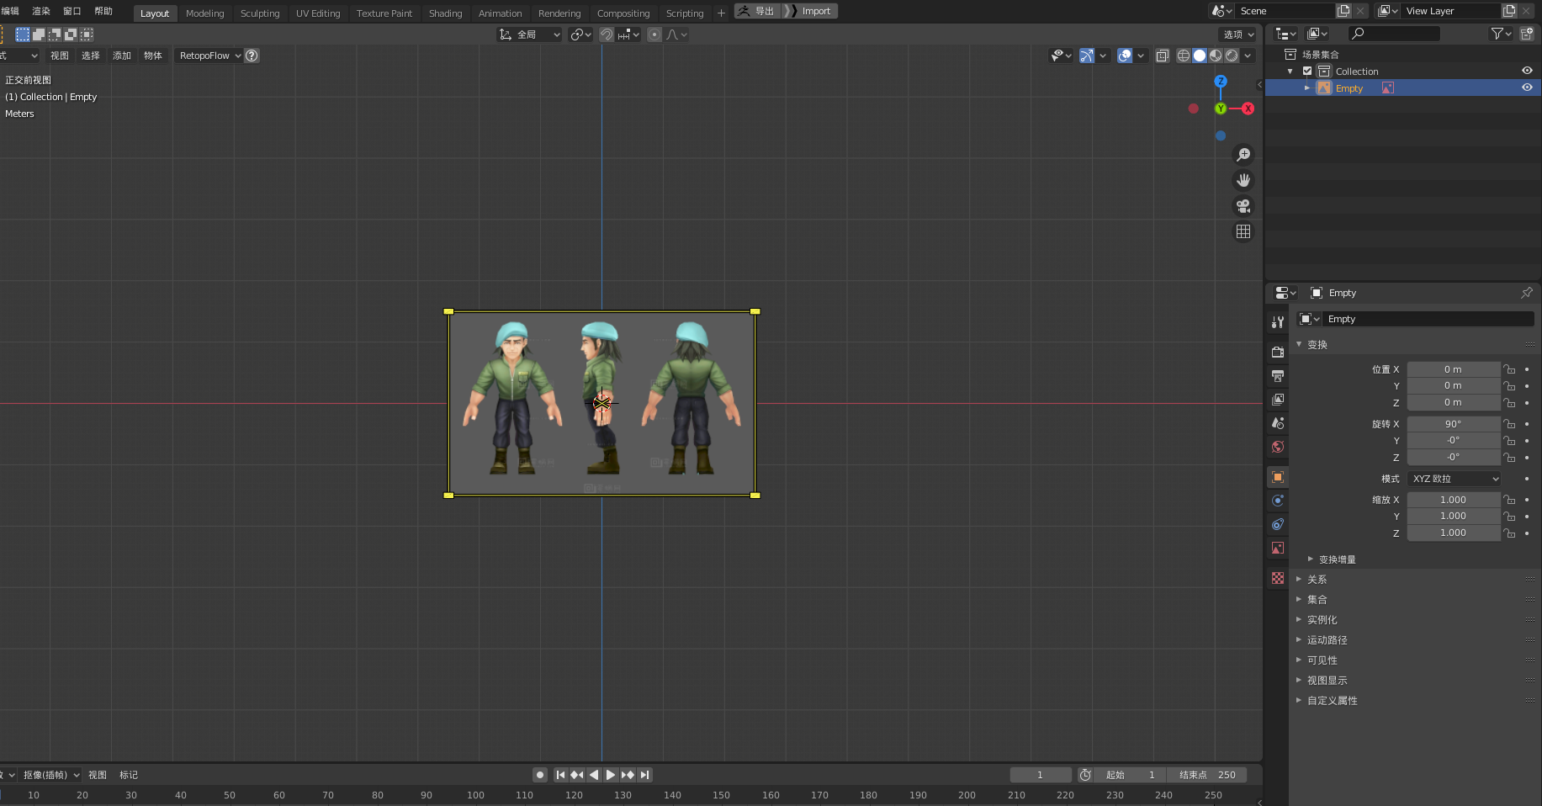This screenshot has width=1542, height=806.
Task: Toggle the camera view icon
Action: (x=1243, y=206)
